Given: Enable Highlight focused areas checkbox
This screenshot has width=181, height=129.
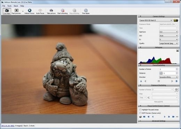Looking at the screenshot, I should [x=140, y=110].
